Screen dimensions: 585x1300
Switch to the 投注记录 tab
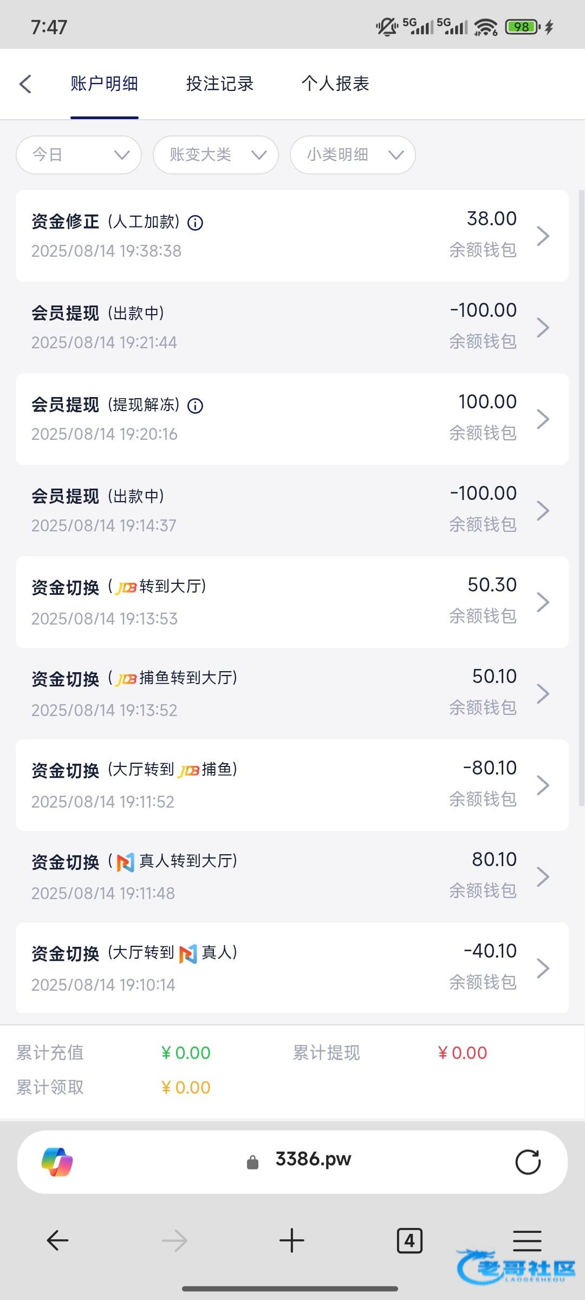(x=220, y=84)
